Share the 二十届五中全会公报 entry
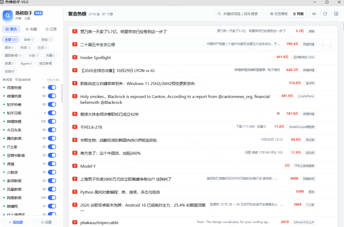 click(x=331, y=45)
